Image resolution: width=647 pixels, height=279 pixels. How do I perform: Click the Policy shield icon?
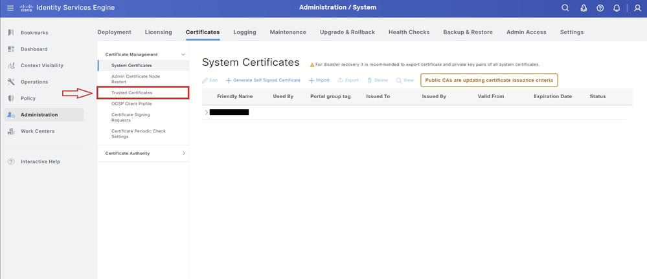[x=11, y=98]
